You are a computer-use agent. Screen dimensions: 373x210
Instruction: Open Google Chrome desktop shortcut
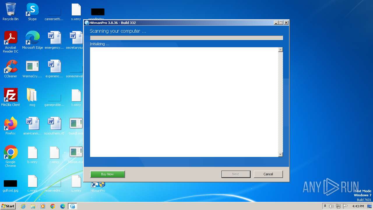point(10,156)
